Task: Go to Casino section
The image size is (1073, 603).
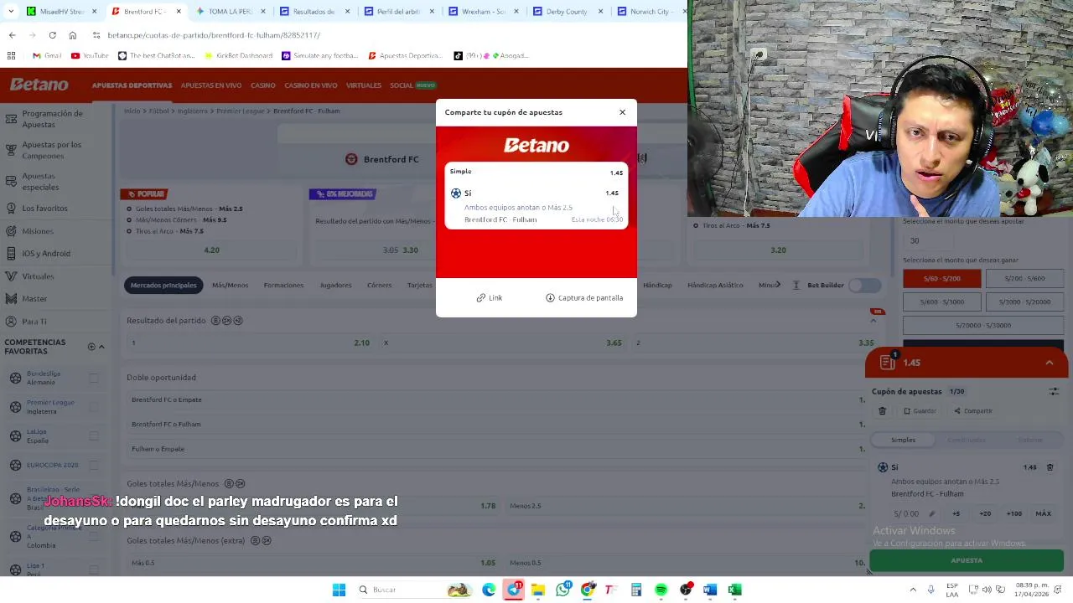Action: 262,85
